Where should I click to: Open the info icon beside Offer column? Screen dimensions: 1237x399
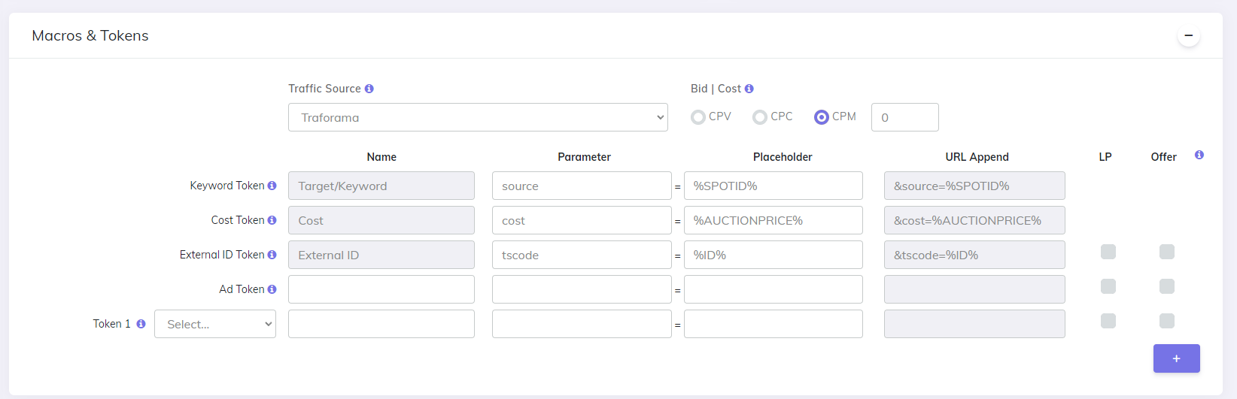pos(1199,155)
